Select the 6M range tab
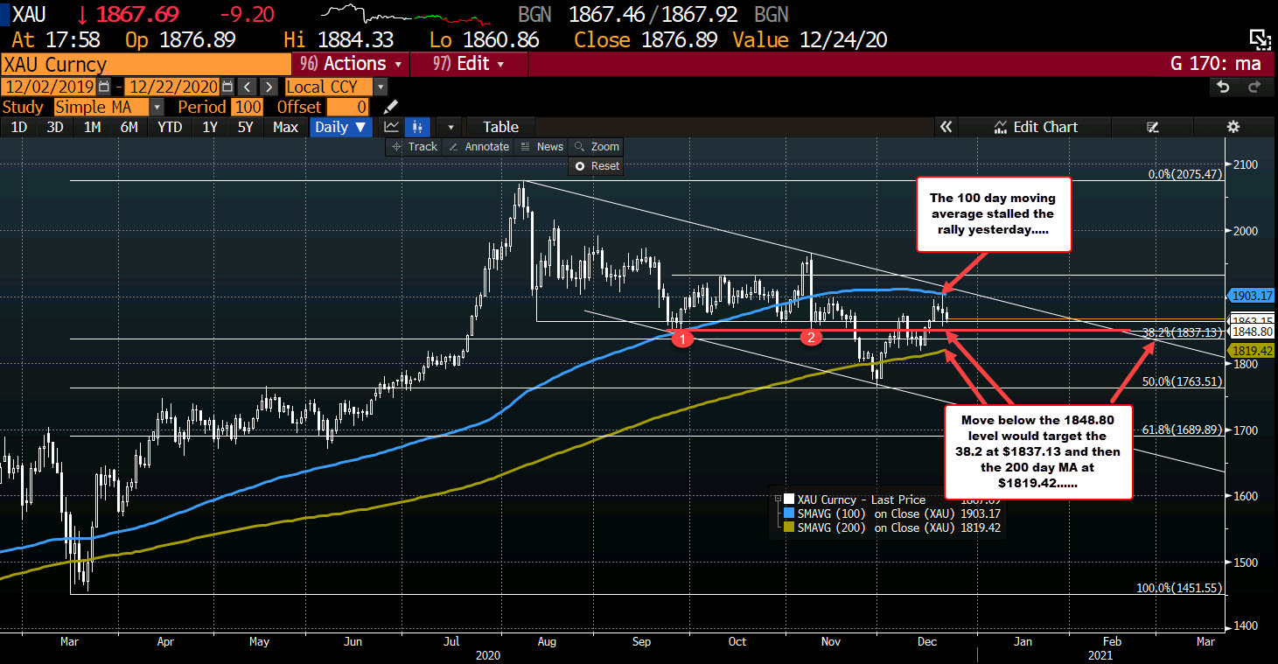The width and height of the screenshot is (1278, 664). click(129, 127)
